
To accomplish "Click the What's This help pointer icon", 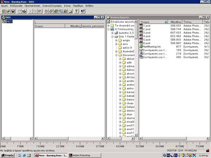I will coord(83,11).
